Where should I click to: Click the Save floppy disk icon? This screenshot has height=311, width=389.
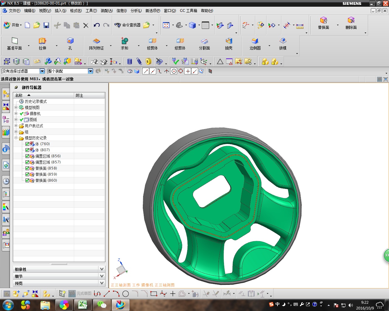click(x=46, y=25)
